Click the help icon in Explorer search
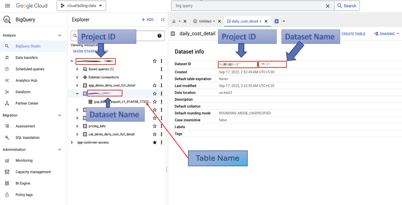402x205 pixels. click(x=160, y=36)
